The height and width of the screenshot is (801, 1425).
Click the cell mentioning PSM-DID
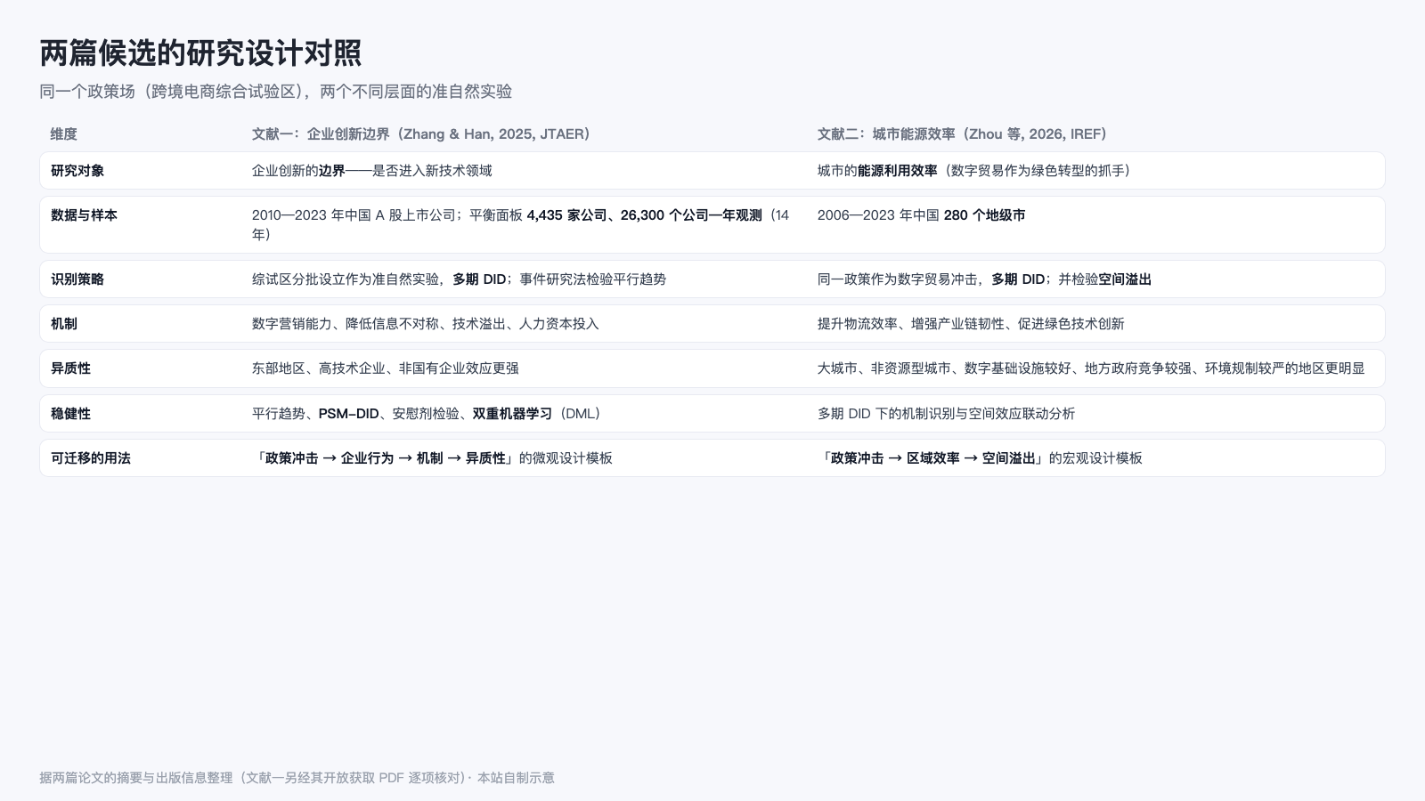[x=426, y=414]
